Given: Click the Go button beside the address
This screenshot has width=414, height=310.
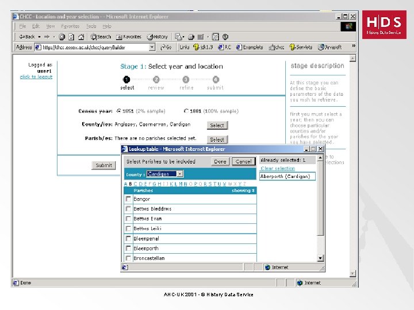Looking at the screenshot, I should click(x=166, y=47).
